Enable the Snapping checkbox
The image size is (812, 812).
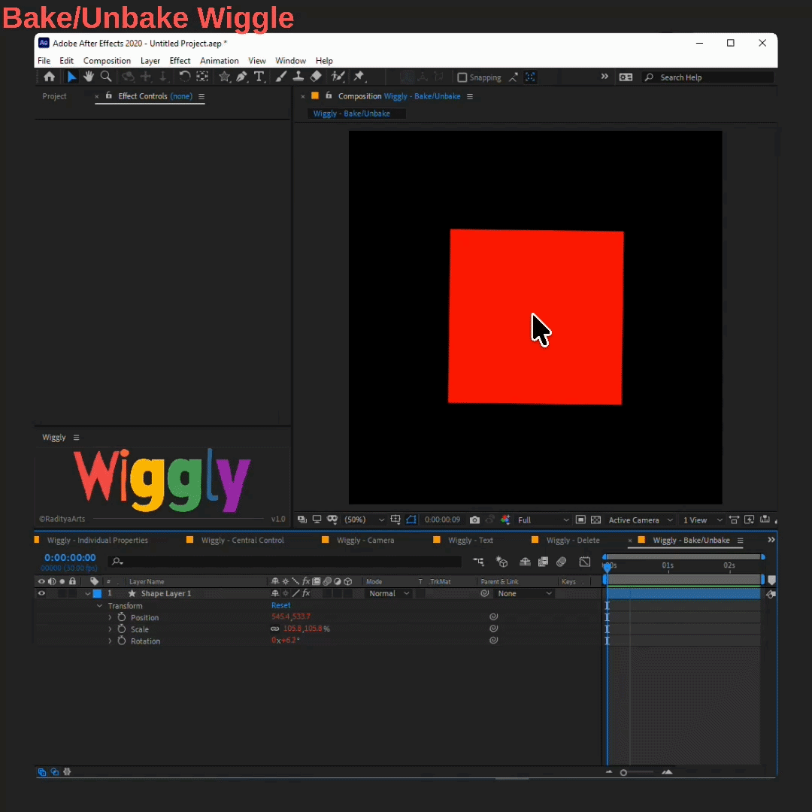[462, 77]
